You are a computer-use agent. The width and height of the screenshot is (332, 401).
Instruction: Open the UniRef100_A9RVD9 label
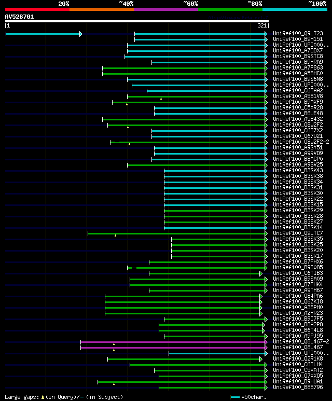click(298, 153)
